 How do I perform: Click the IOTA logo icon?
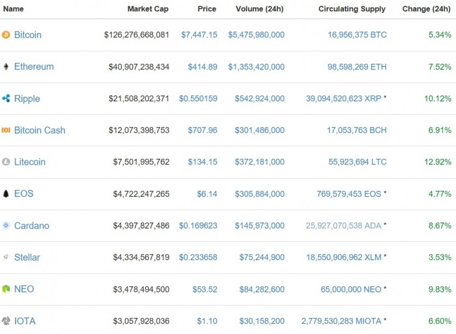[6, 321]
